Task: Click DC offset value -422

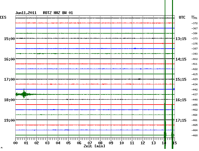Action: tap(194, 69)
